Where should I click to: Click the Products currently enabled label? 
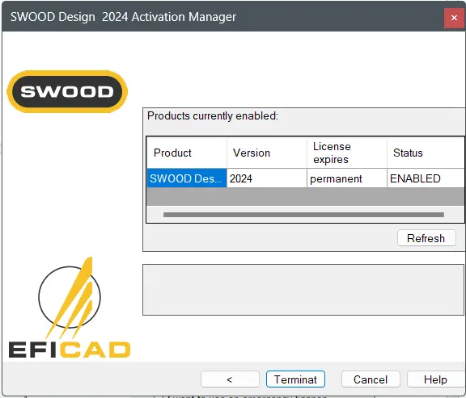[x=213, y=116]
